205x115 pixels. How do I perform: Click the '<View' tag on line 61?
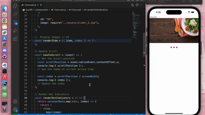click(47, 109)
